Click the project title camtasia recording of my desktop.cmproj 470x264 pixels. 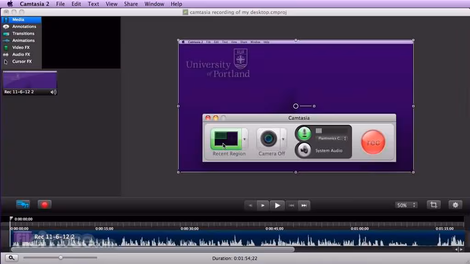coord(238,12)
